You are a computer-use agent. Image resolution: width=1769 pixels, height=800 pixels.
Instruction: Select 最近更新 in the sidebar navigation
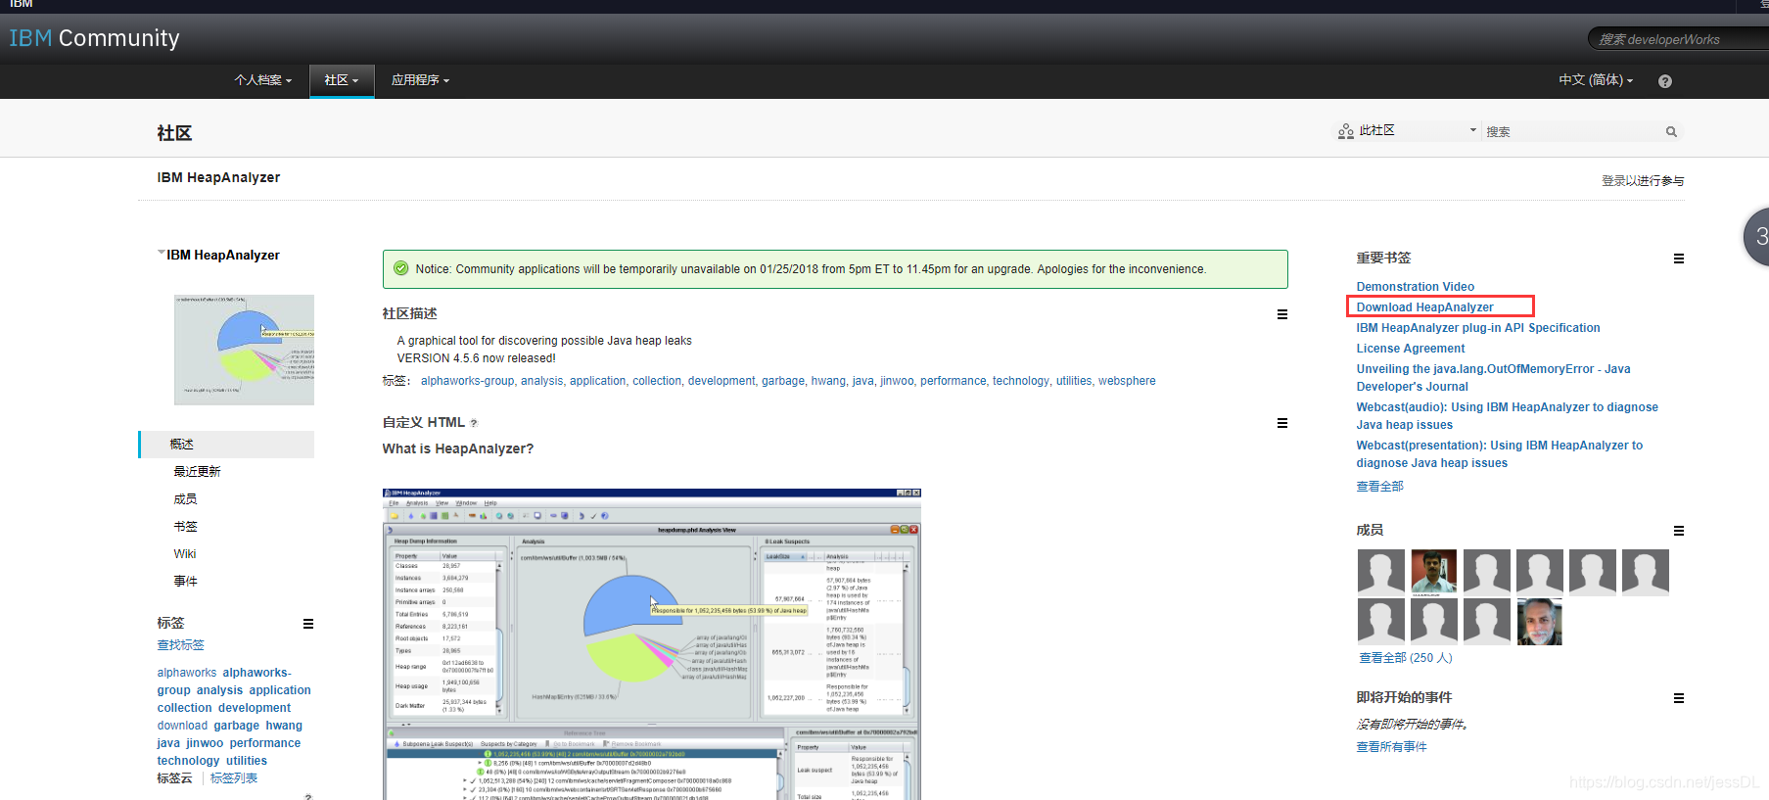(x=197, y=472)
